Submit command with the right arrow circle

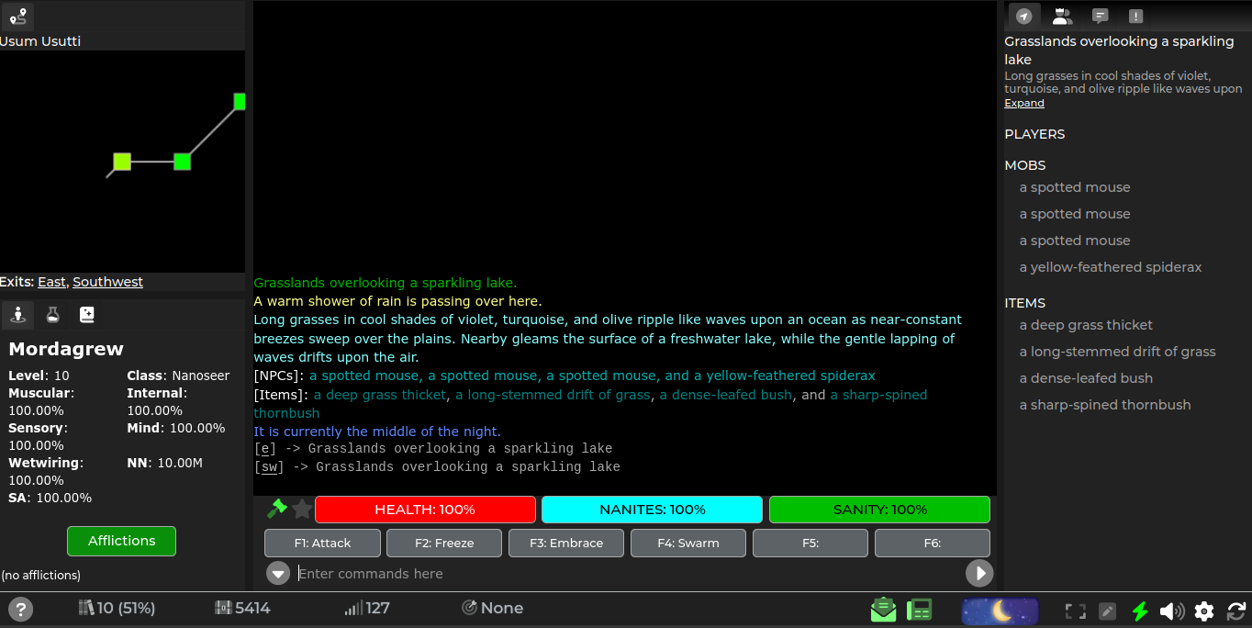[978, 573]
